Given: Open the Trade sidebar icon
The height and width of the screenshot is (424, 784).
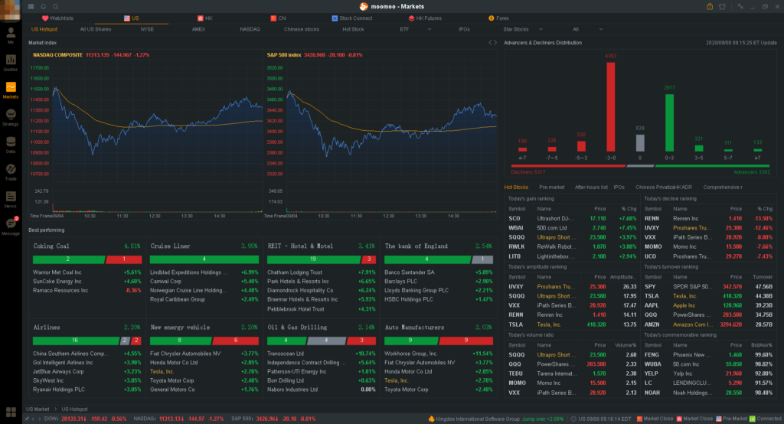Looking at the screenshot, I should (11, 172).
